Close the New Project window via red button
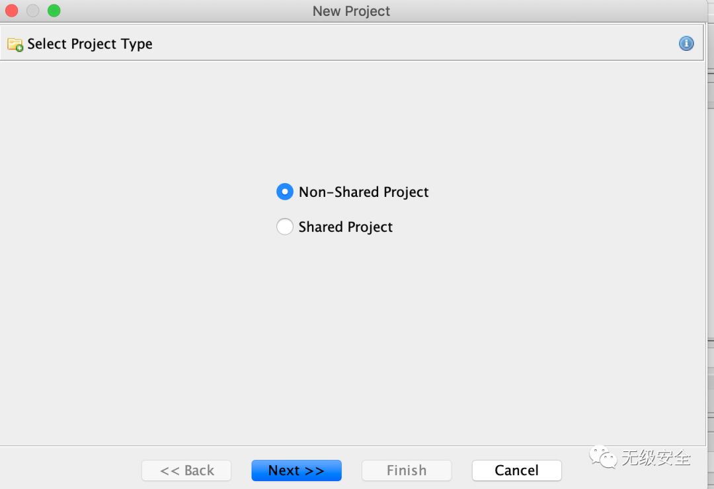The height and width of the screenshot is (489, 714). pyautogui.click(x=11, y=11)
